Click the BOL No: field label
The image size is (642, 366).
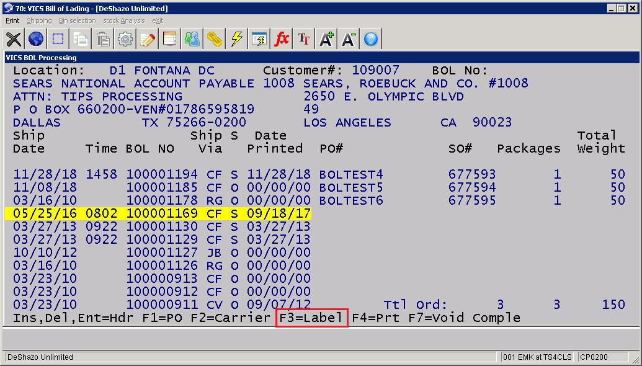pyautogui.click(x=460, y=71)
